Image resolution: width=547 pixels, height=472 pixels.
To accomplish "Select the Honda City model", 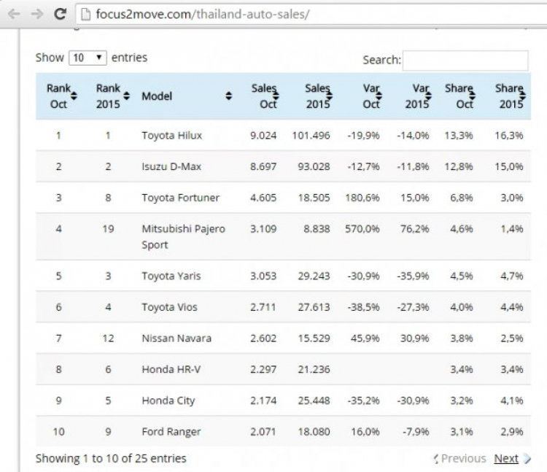I will pyautogui.click(x=168, y=401).
